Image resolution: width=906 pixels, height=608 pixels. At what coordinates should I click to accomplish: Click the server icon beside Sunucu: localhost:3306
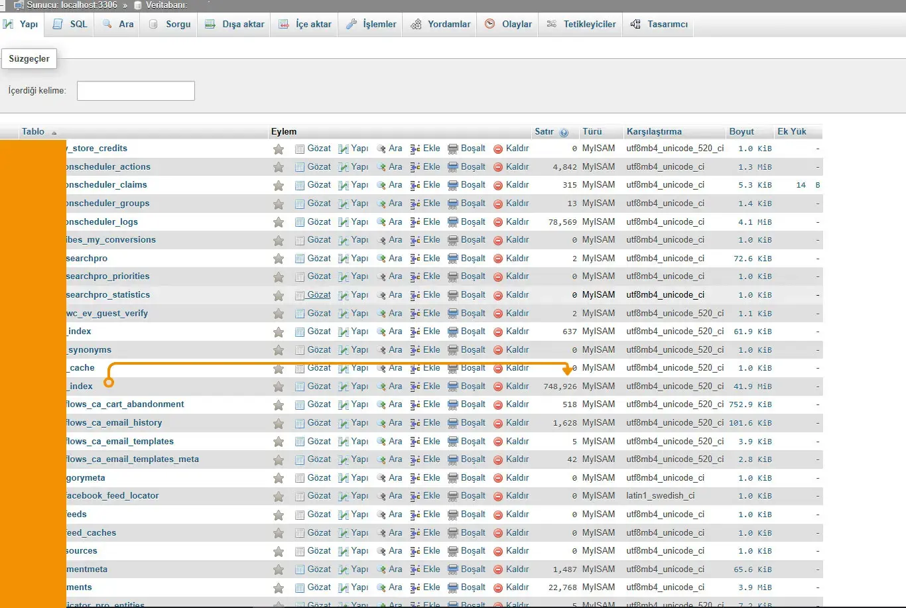pyautogui.click(x=19, y=5)
